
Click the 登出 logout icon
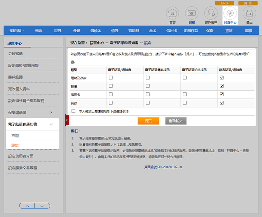[x=249, y=14]
